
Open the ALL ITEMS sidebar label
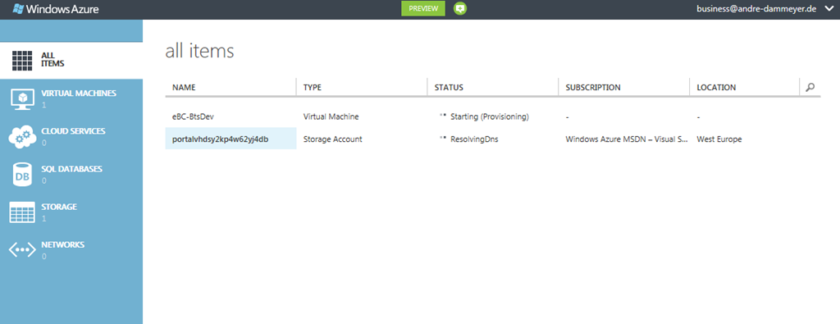click(52, 59)
